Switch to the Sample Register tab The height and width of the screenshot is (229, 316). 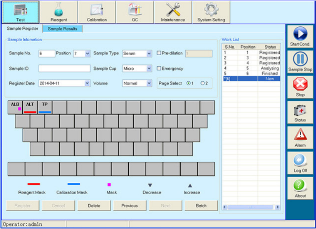tap(22, 28)
